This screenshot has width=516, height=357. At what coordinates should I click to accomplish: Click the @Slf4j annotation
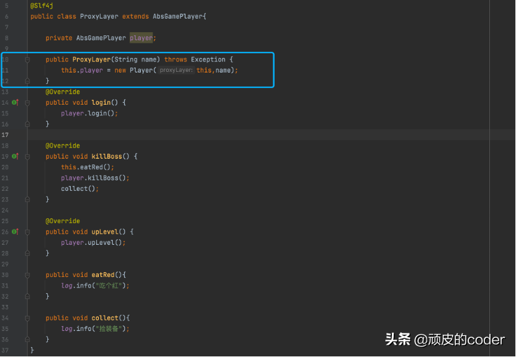click(x=42, y=6)
